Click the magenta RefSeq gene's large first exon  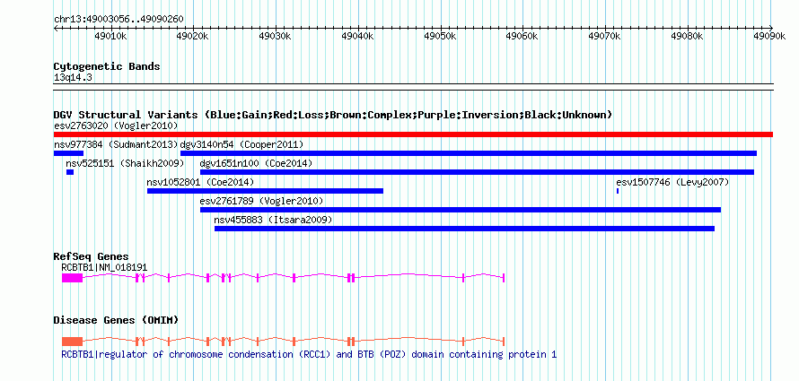click(72, 278)
